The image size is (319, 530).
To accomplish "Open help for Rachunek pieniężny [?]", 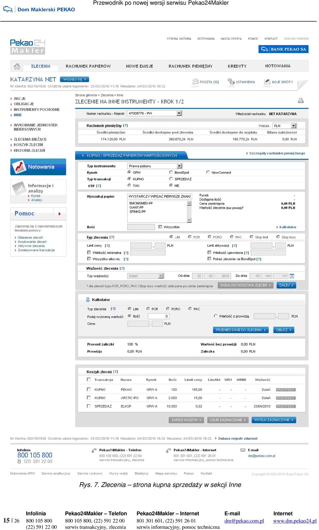I will point(125,126).
